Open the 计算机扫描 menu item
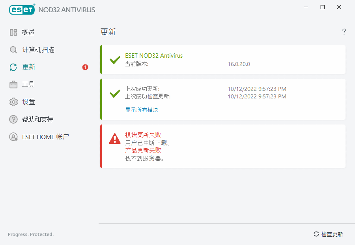The height and width of the screenshot is (245, 355). pos(38,50)
